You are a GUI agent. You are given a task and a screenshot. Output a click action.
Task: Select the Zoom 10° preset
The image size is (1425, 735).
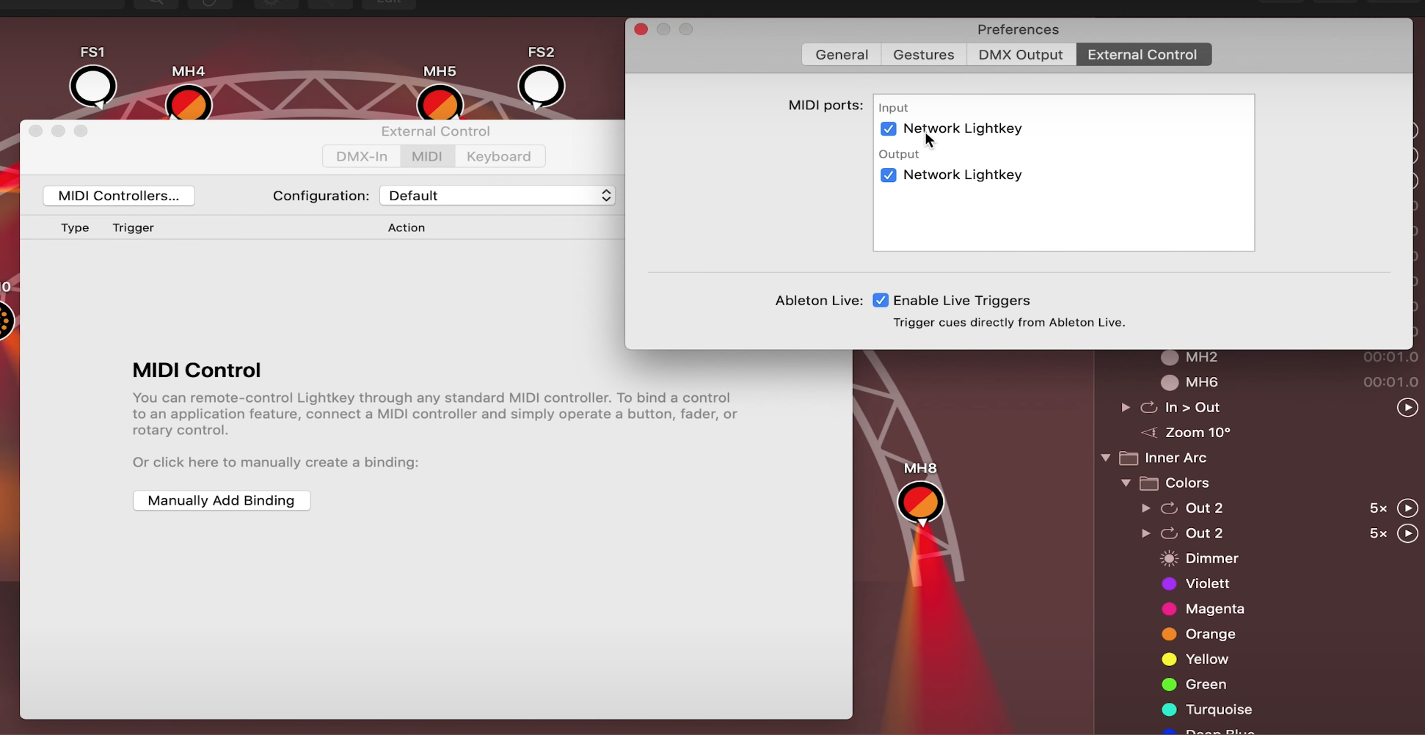pyautogui.click(x=1197, y=432)
